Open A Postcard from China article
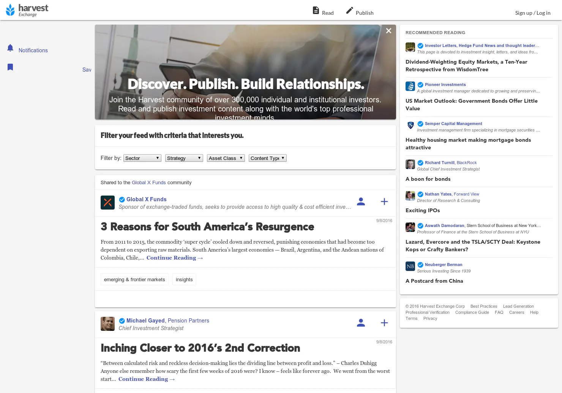 pos(434,281)
